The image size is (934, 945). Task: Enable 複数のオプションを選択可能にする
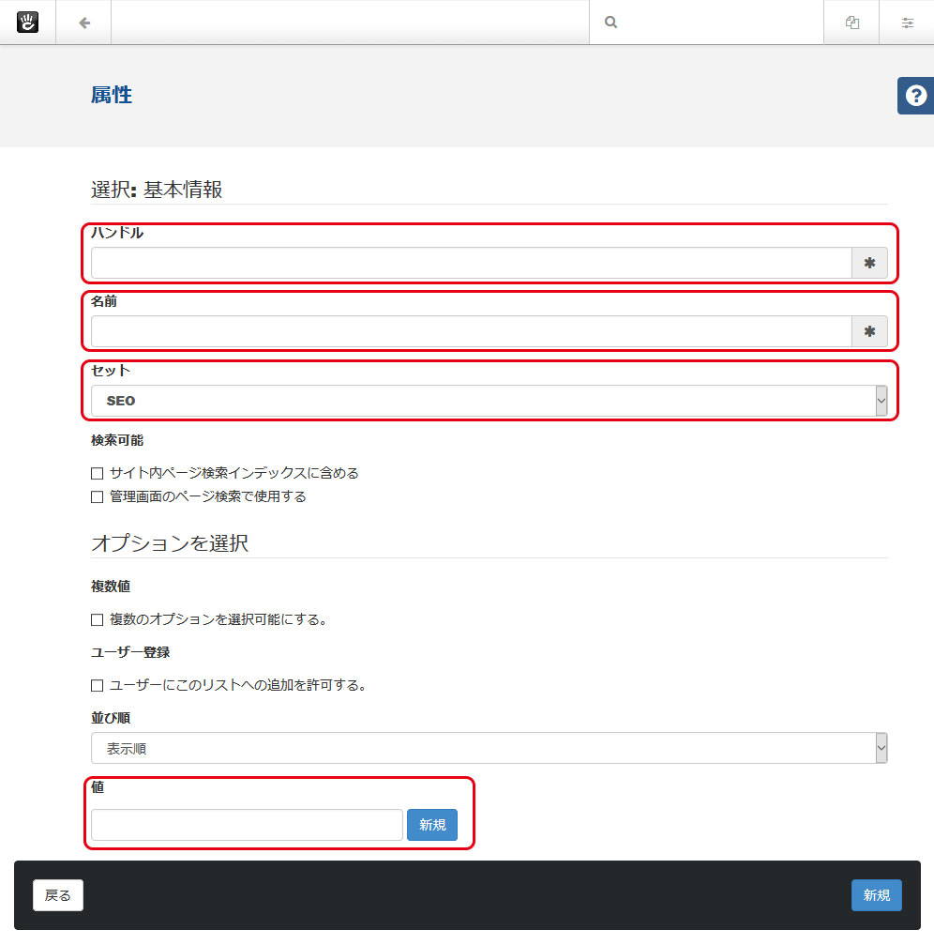pos(97,619)
